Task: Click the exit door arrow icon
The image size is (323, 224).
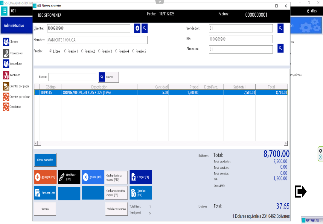Action: 300,191
